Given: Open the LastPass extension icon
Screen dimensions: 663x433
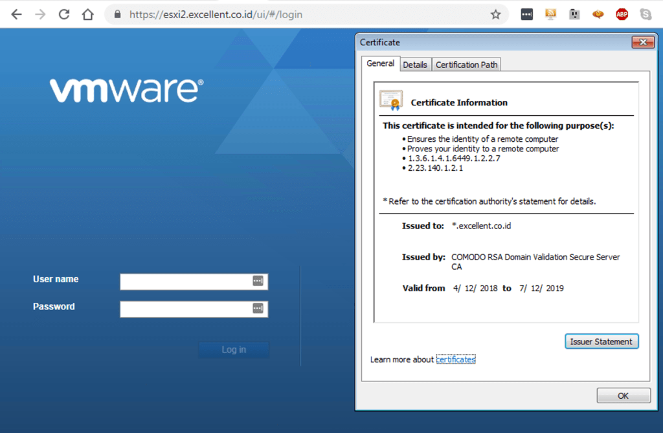Looking at the screenshot, I should pos(527,14).
